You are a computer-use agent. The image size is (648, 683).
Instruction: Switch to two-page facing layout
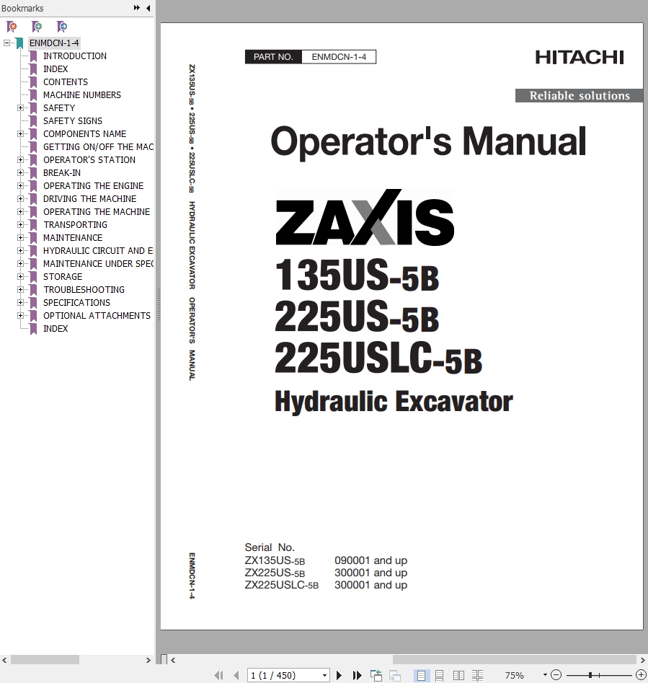(x=458, y=675)
